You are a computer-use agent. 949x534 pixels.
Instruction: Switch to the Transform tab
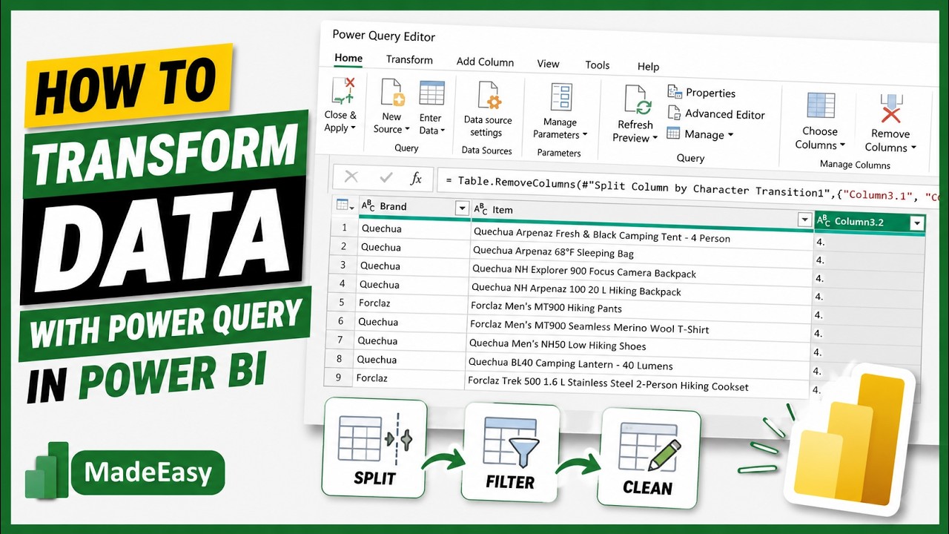click(x=409, y=59)
